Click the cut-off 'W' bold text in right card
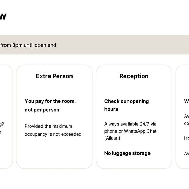Viewport: 189px width, 189px height. coord(187,101)
